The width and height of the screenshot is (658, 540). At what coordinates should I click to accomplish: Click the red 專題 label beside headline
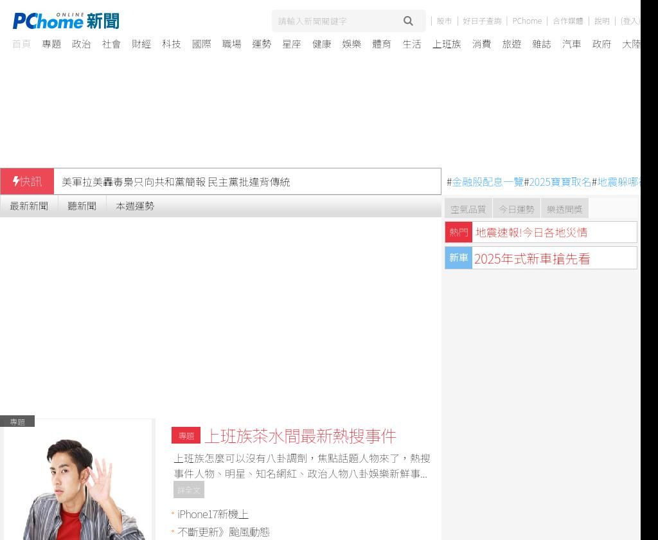pos(186,436)
